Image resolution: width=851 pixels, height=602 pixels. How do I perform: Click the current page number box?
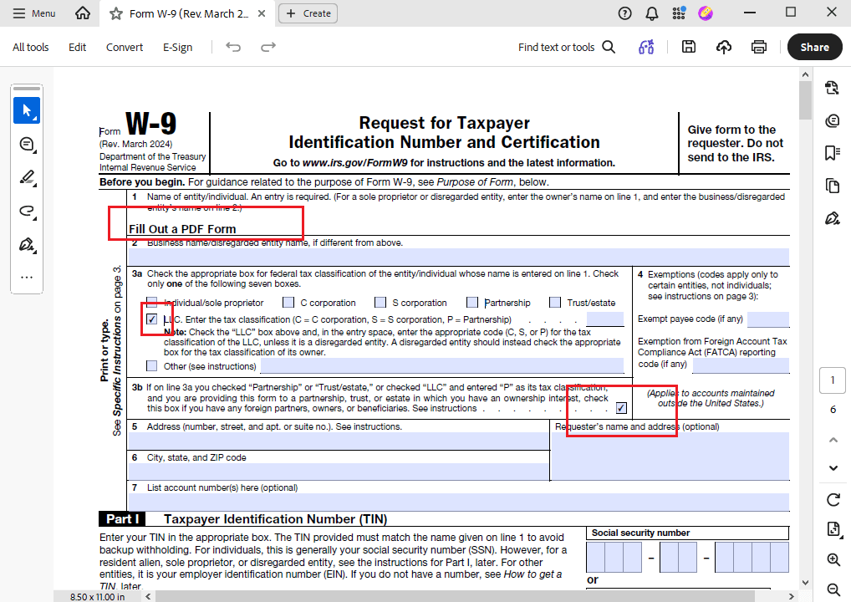[833, 380]
